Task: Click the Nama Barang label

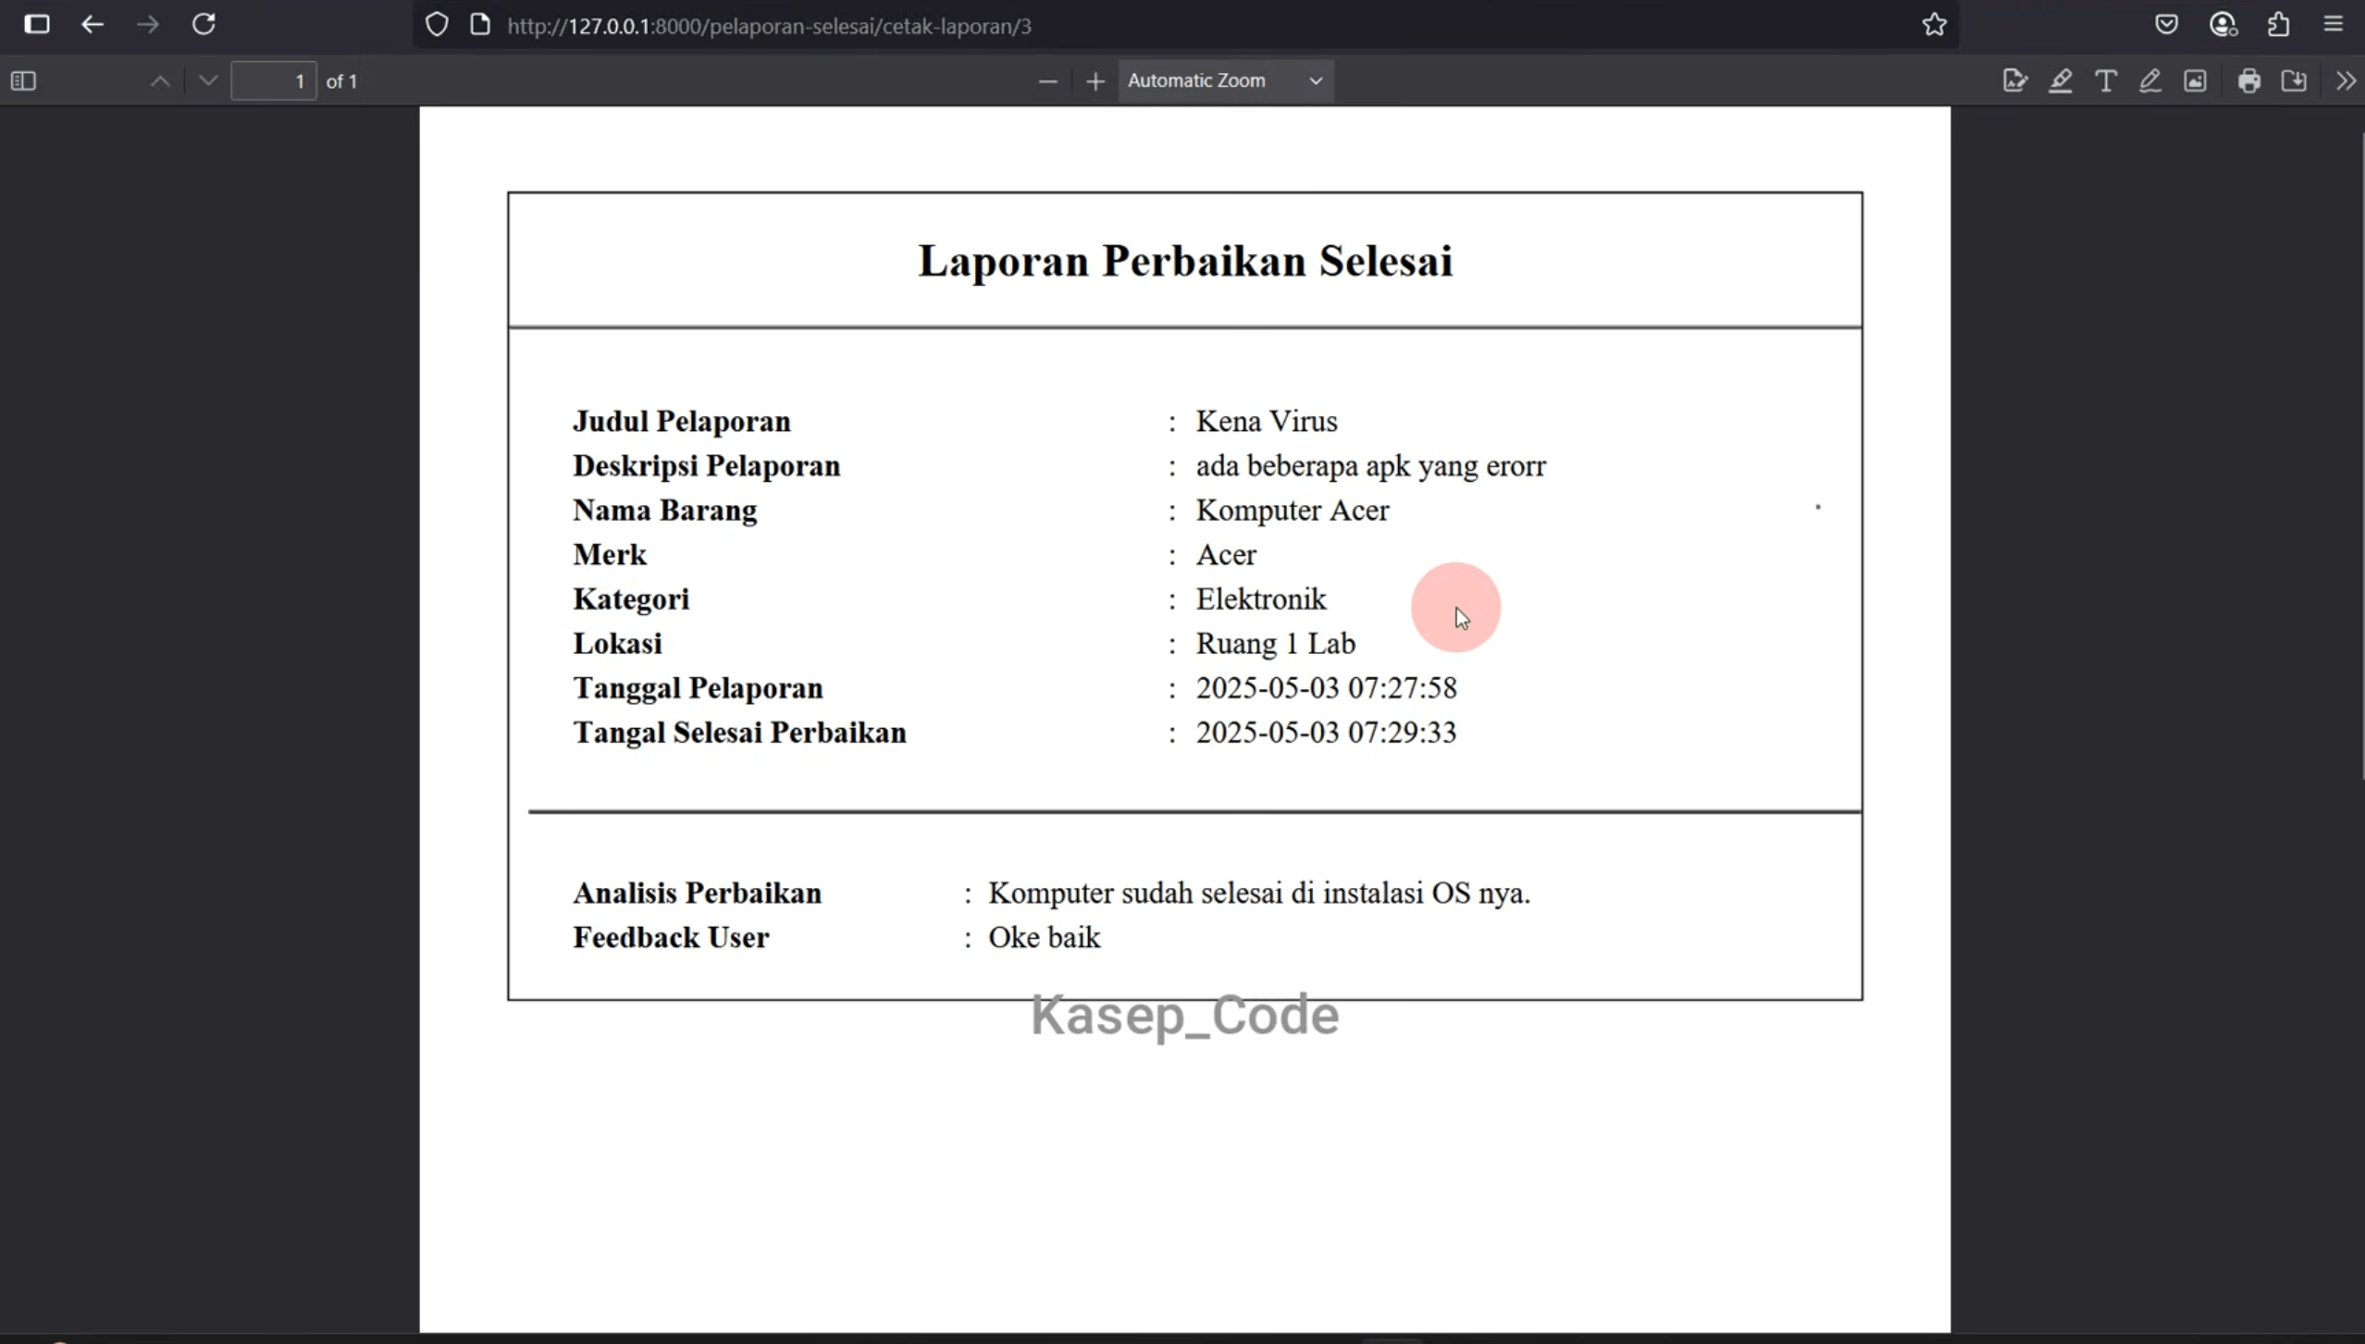Action: pos(665,511)
